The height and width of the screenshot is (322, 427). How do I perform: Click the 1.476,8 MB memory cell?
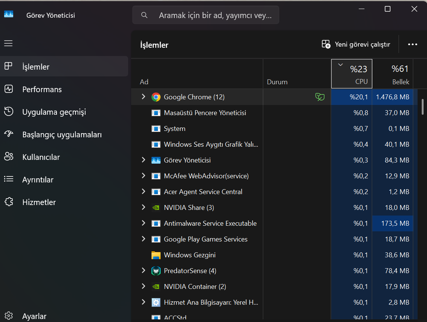point(393,97)
